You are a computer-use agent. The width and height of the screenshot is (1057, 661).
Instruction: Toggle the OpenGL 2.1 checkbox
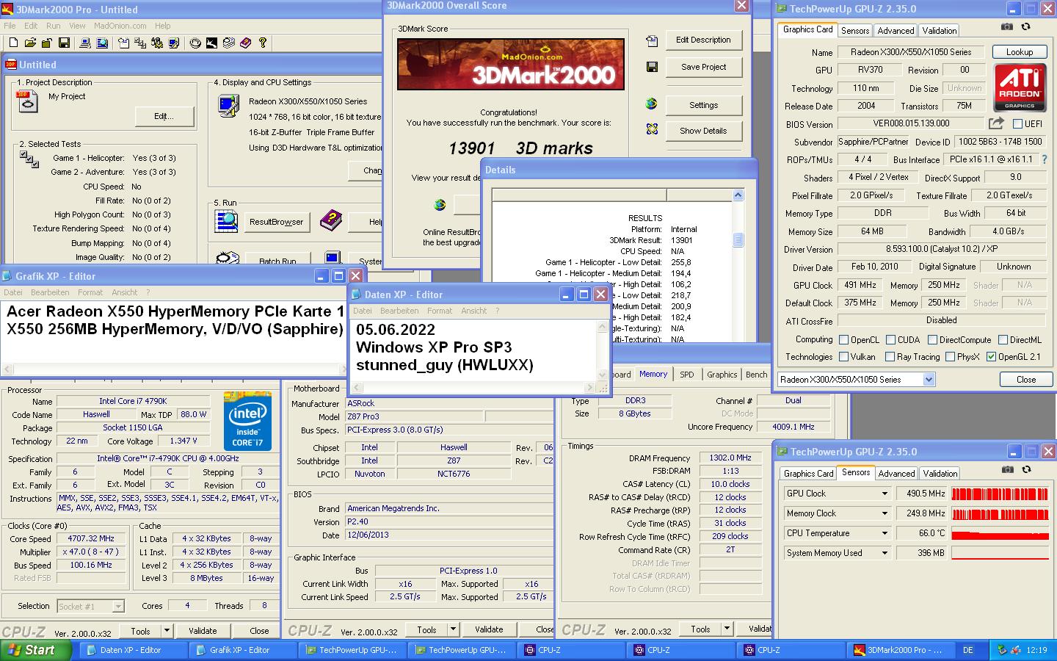pyautogui.click(x=991, y=357)
